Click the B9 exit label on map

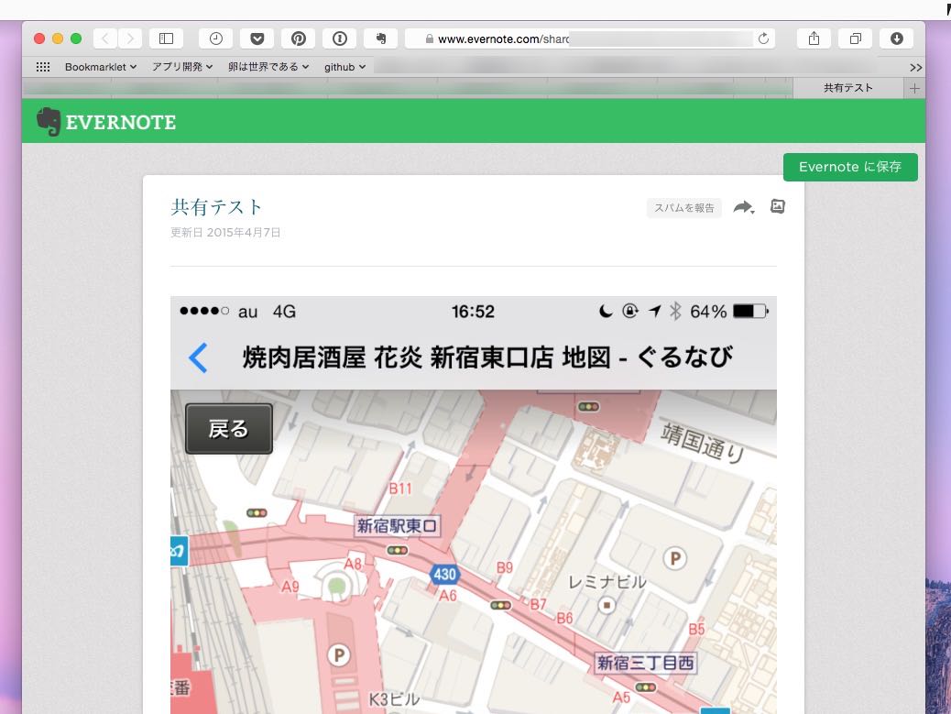point(505,567)
